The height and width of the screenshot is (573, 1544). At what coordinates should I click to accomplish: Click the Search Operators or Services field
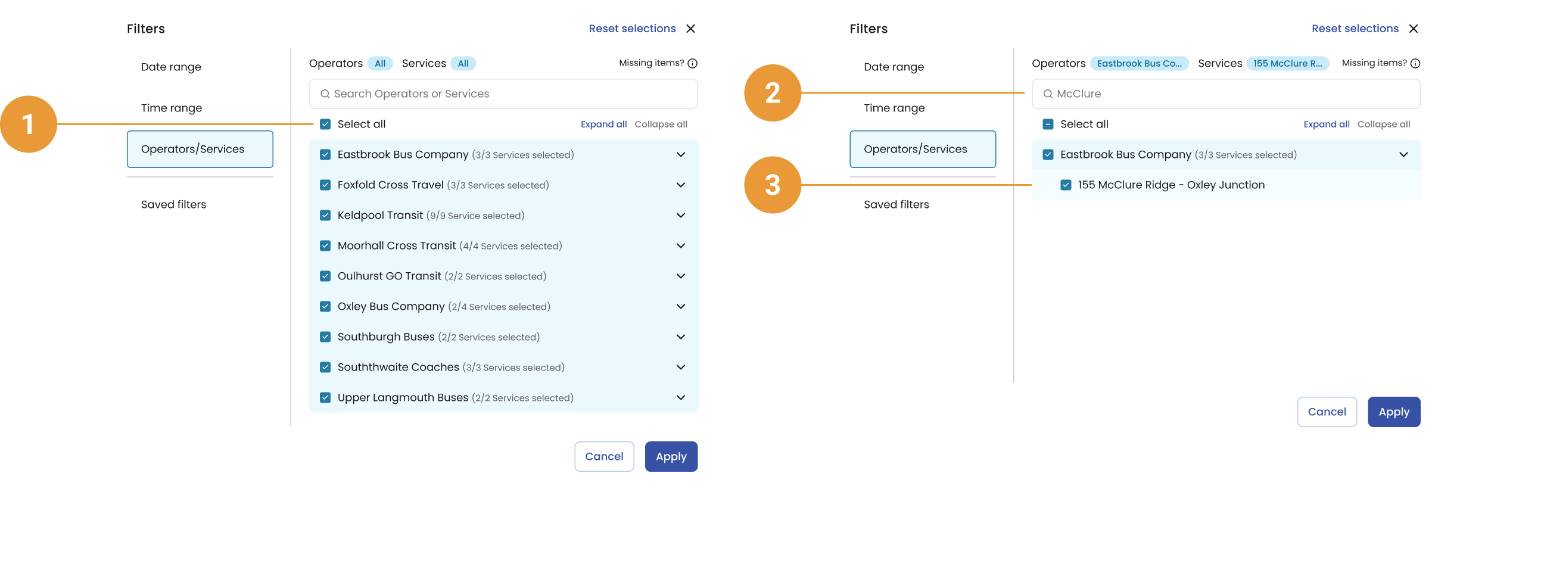pos(503,94)
